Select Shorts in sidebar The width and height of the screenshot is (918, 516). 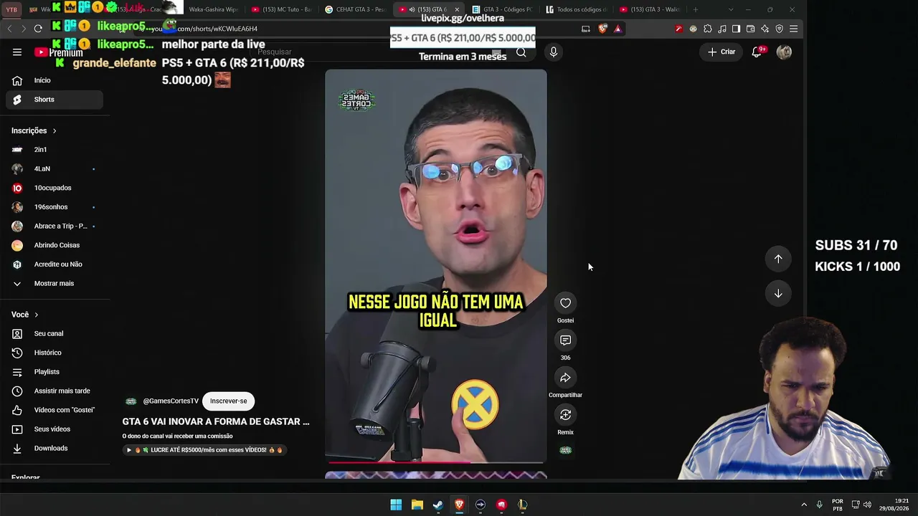click(x=55, y=100)
